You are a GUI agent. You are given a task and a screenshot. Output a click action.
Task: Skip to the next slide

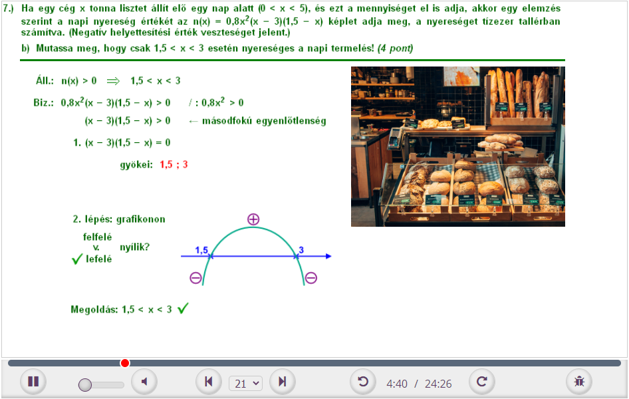click(283, 382)
